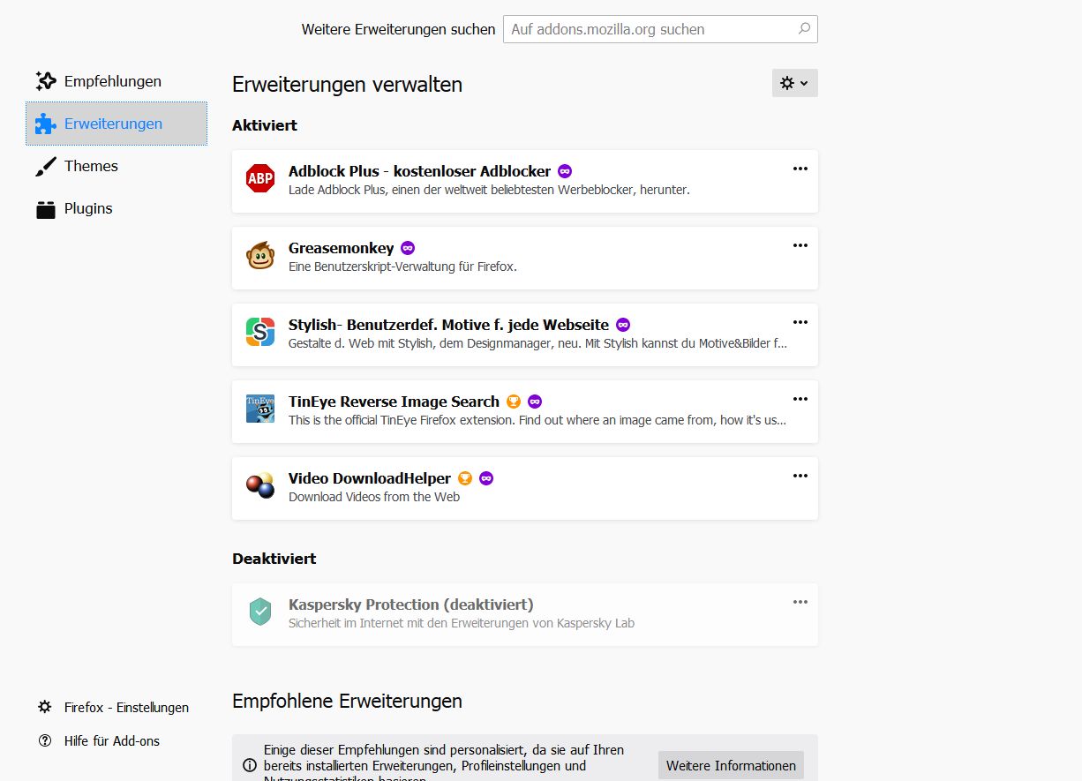Viewport: 1082px width, 781px height.
Task: Click the TinEye robot icon
Action: click(x=260, y=409)
